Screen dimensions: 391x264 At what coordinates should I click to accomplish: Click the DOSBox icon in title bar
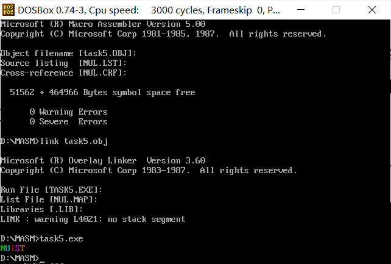click(x=9, y=10)
